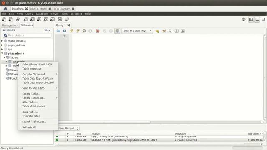The width and height of the screenshot is (267, 150).
Task: Expand the categories table node
Action: [7, 62]
